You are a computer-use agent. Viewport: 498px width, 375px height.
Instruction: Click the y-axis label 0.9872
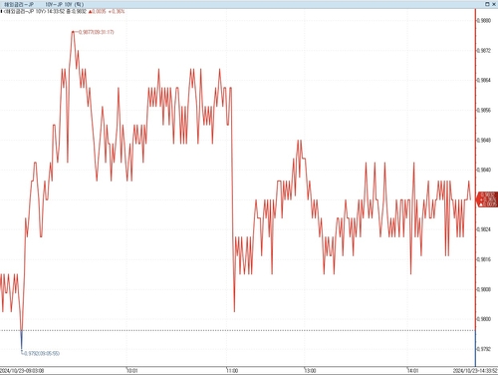click(x=484, y=51)
